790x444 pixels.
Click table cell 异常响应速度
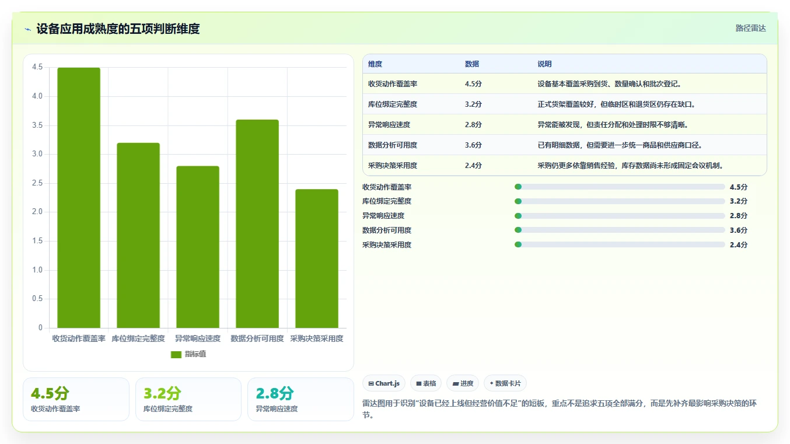[389, 125]
